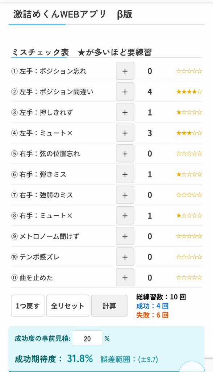The width and height of the screenshot is (213, 372).
Task: Increment the テンポ感ズレ counter
Action: click(125, 256)
